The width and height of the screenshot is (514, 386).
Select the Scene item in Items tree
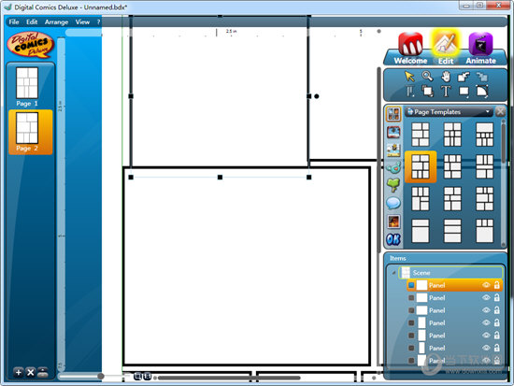pyautogui.click(x=450, y=273)
